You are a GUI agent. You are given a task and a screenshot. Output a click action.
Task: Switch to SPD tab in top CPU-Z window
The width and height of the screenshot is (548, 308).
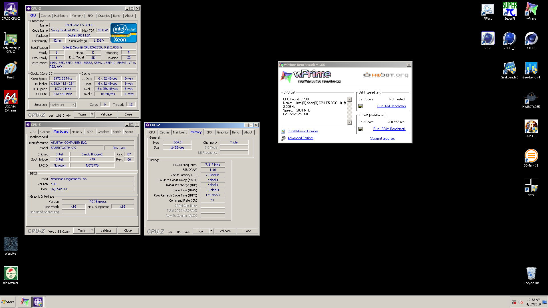point(90,16)
